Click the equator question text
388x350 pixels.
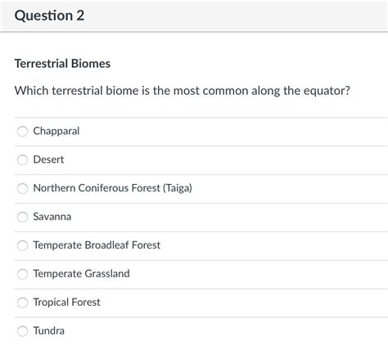183,91
